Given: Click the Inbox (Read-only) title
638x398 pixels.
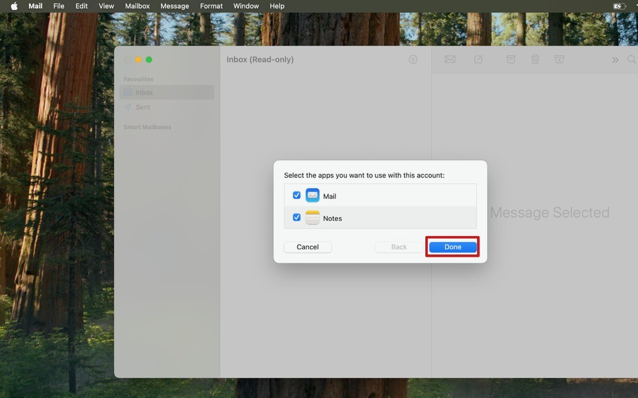Looking at the screenshot, I should click(260, 59).
